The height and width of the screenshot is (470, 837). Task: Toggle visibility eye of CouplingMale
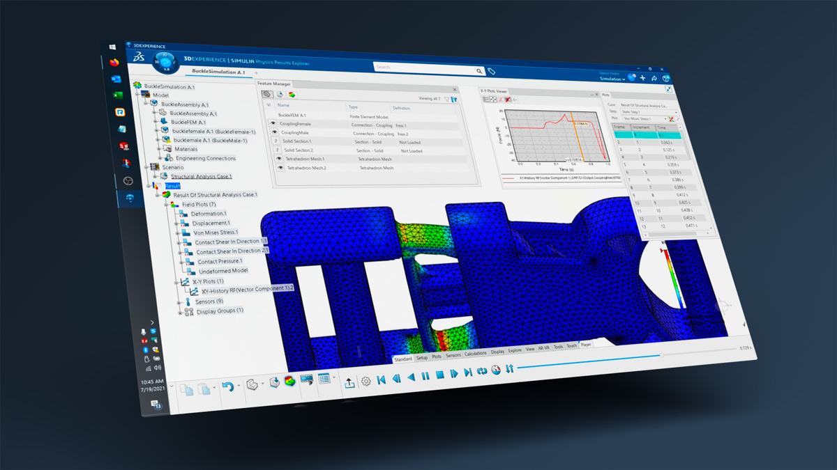275,132
